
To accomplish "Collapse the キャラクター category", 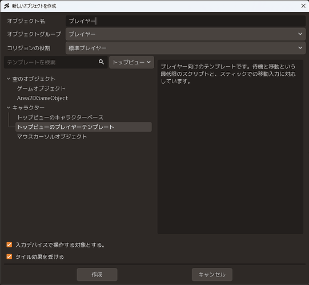I will (x=9, y=108).
